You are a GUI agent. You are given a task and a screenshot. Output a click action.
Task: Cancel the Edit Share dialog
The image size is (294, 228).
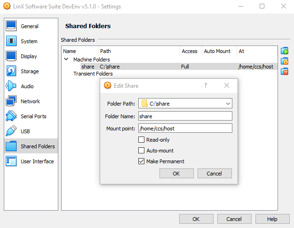[215, 174]
